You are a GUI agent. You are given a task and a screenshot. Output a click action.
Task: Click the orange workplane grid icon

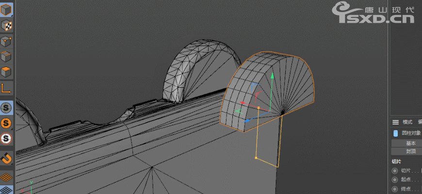(6, 177)
